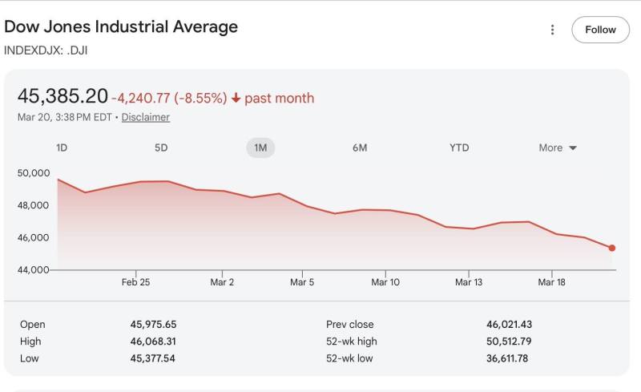This screenshot has width=641, height=392.
Task: Click the Low value 45,377.54
Action: pyautogui.click(x=152, y=358)
